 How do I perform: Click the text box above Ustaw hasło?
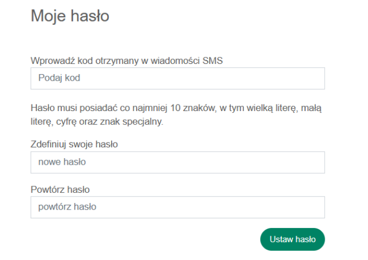coord(177,207)
